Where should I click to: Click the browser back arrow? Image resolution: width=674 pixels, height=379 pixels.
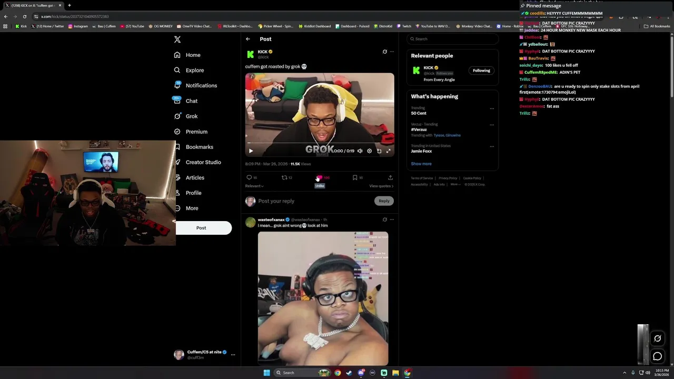6,16
